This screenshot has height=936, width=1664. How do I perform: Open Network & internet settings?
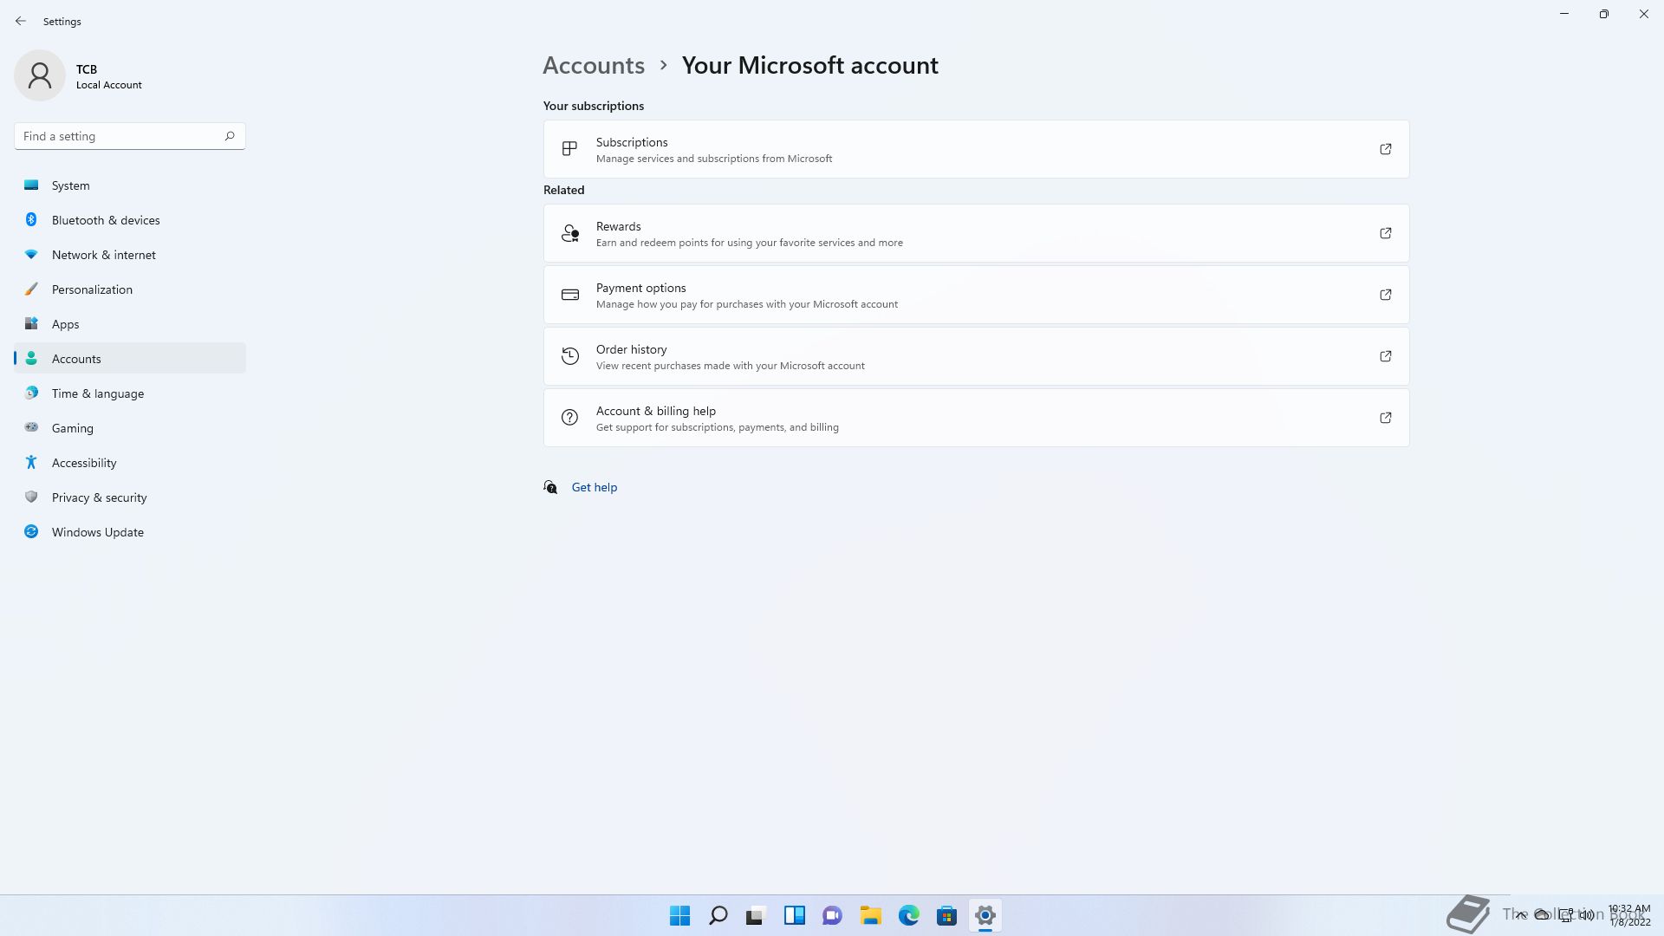130,255
